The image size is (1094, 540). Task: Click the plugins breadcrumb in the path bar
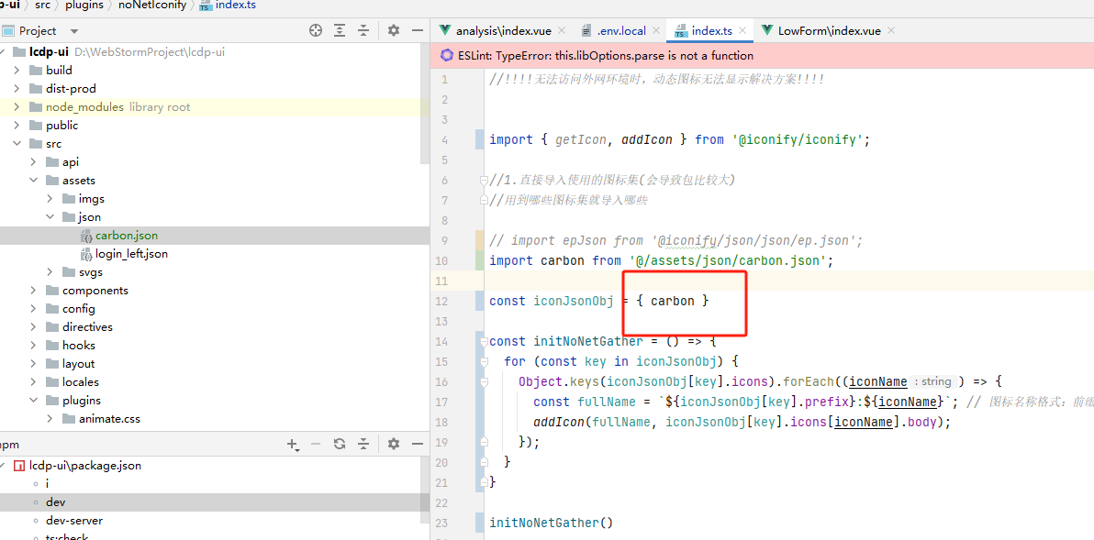pyautogui.click(x=84, y=6)
